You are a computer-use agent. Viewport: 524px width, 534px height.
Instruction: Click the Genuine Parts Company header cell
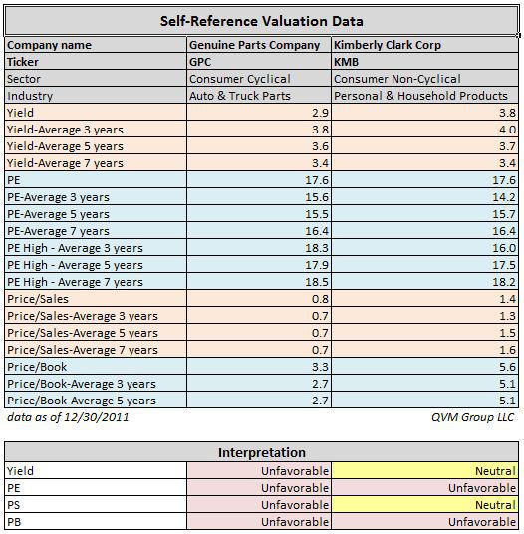pyautogui.click(x=259, y=45)
